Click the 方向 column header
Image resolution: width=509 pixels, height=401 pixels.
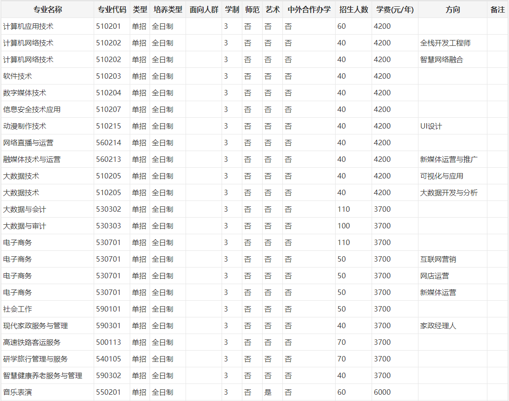coord(453,10)
